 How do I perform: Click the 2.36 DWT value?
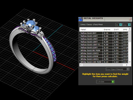(116, 39)
